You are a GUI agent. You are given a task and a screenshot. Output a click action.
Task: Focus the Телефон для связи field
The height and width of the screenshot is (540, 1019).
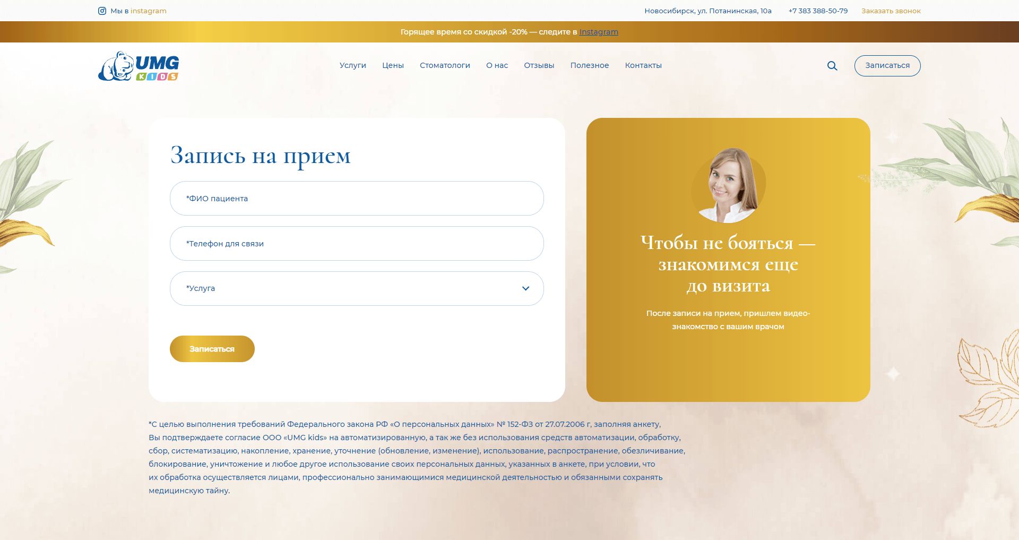pyautogui.click(x=356, y=244)
